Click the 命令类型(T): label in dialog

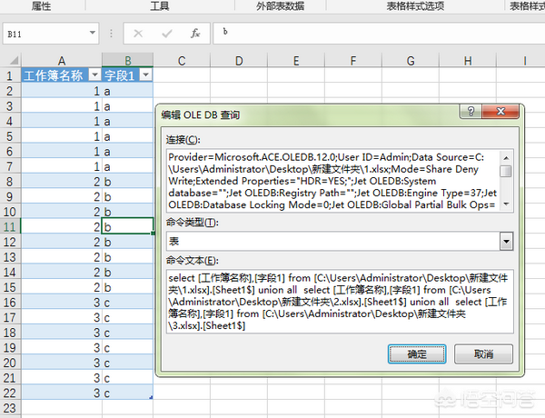(x=192, y=223)
